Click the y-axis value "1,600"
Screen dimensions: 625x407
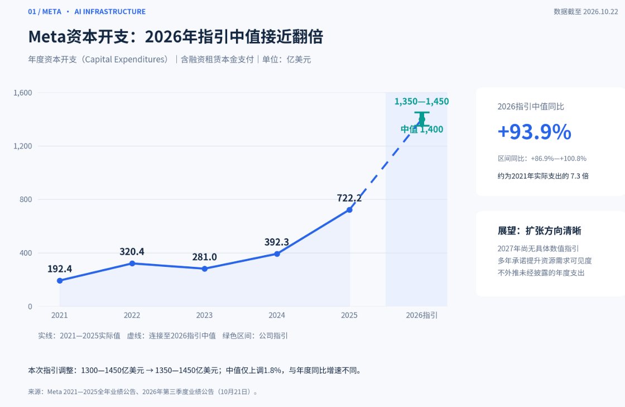tap(23, 93)
